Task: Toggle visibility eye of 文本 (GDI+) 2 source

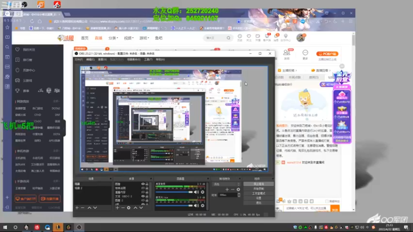Action: (x=143, y=196)
